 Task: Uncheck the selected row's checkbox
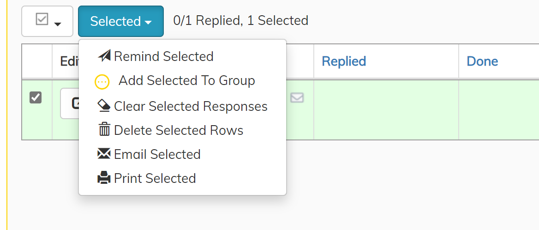pyautogui.click(x=36, y=97)
